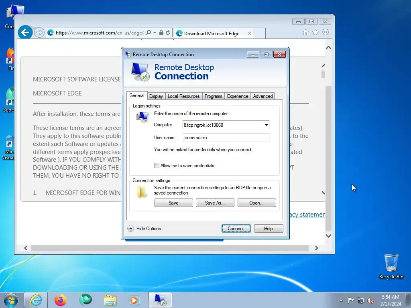Viewport: 411px width, 308px height.
Task: Open the Local Resources tab
Action: point(184,96)
